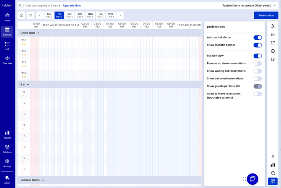
Task: Click the notifications bell icon
Action: click(x=273, y=156)
